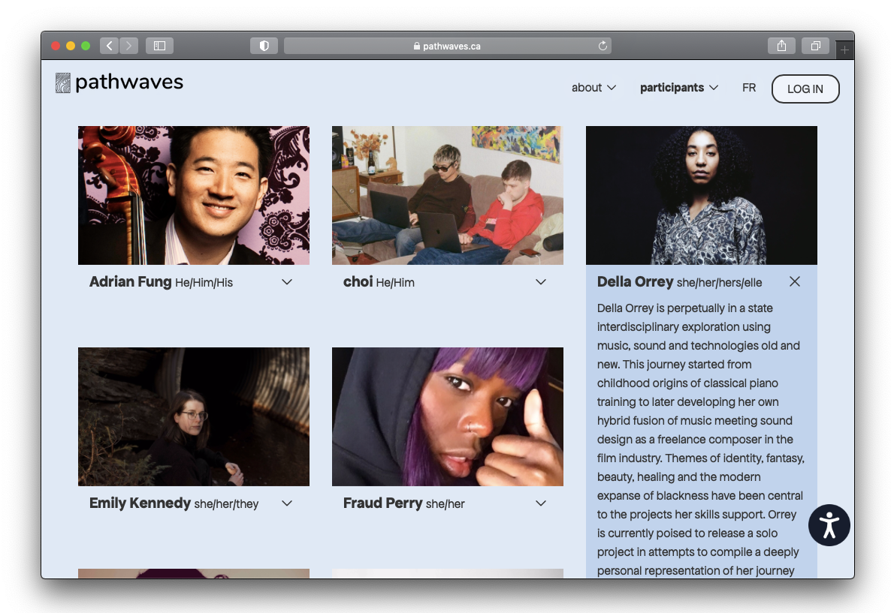Click the pathwaves.ca address bar
This screenshot has width=891, height=613.
(448, 46)
